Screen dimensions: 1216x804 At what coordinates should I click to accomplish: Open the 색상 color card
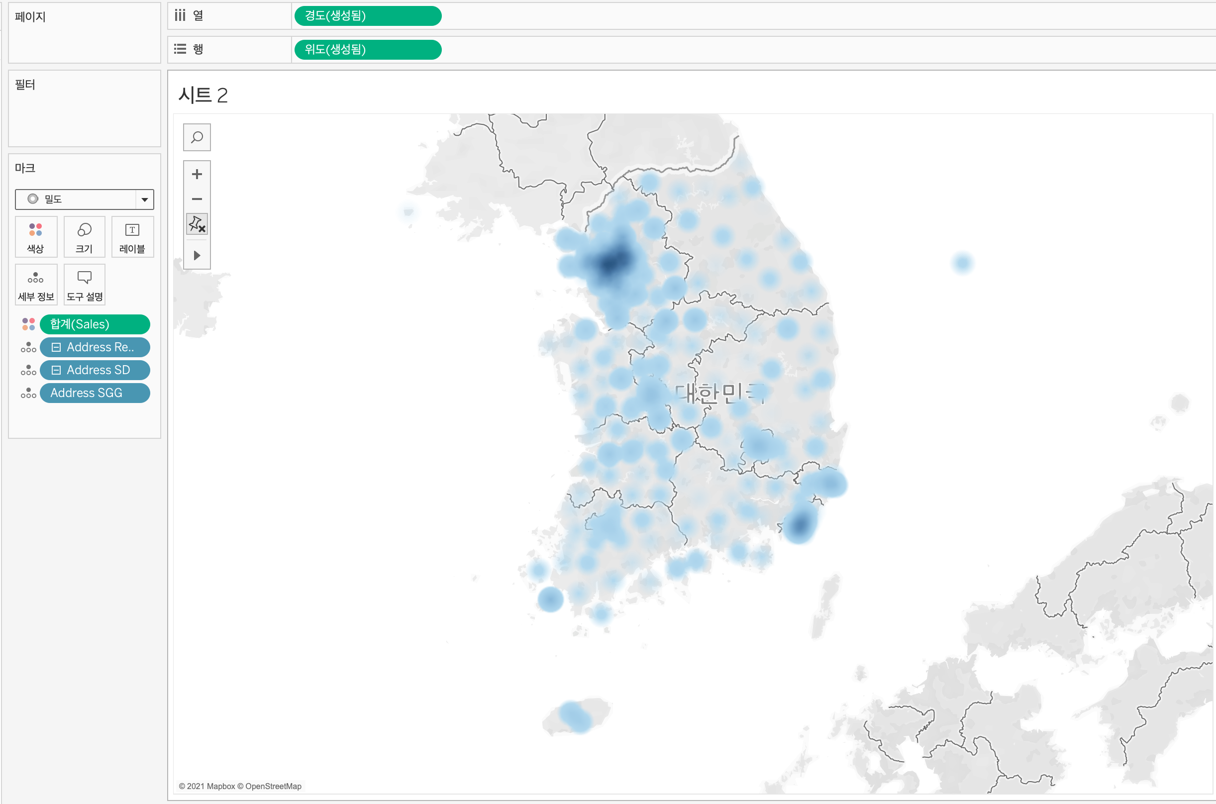35,237
